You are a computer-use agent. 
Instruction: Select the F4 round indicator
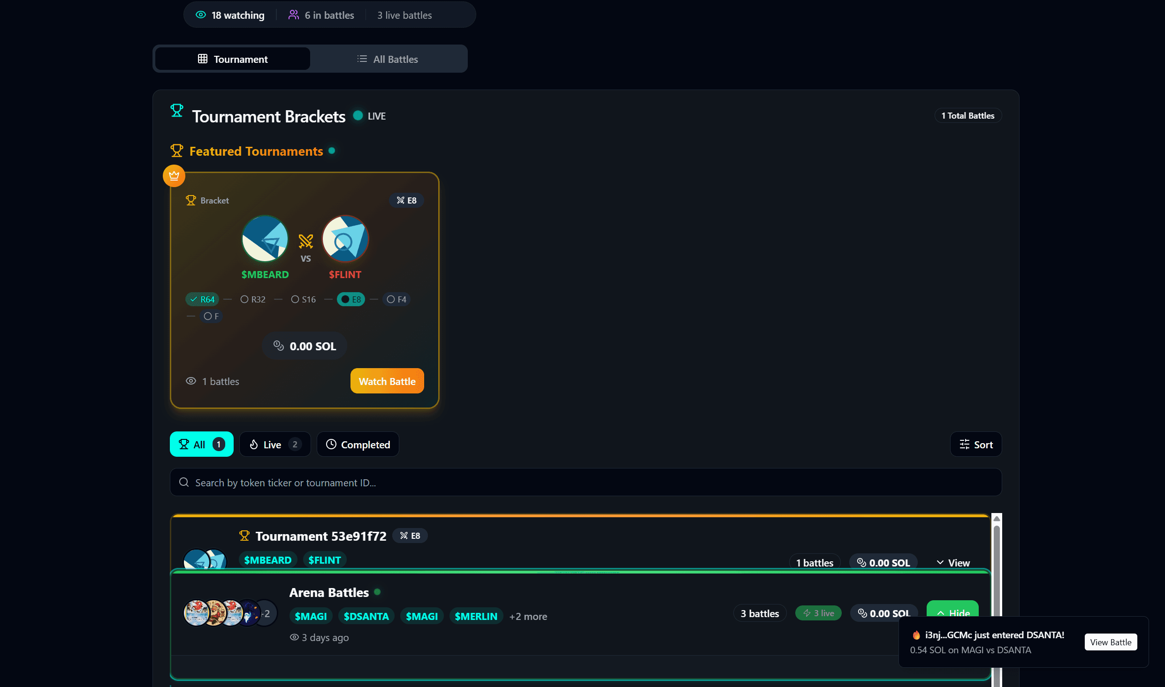[396, 299]
